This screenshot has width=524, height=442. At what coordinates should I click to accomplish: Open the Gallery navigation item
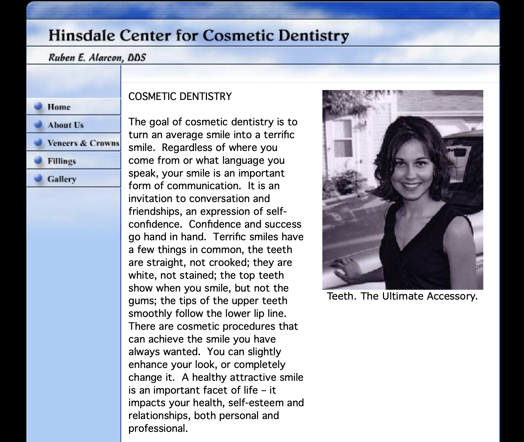click(x=62, y=179)
